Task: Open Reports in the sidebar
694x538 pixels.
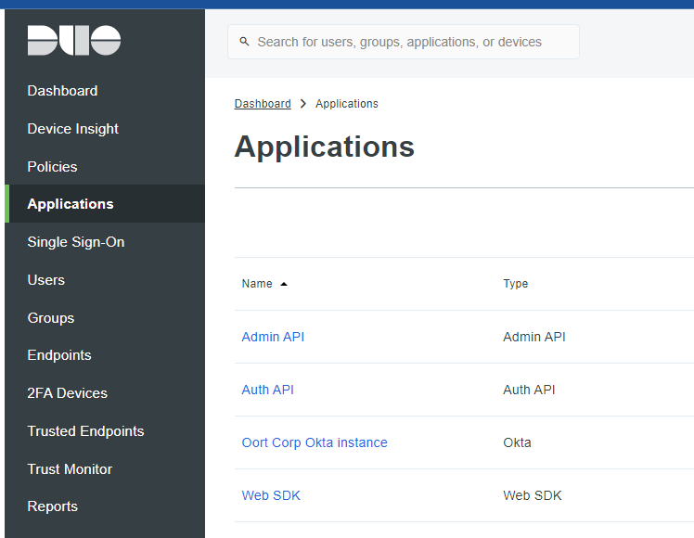Action: (x=53, y=506)
